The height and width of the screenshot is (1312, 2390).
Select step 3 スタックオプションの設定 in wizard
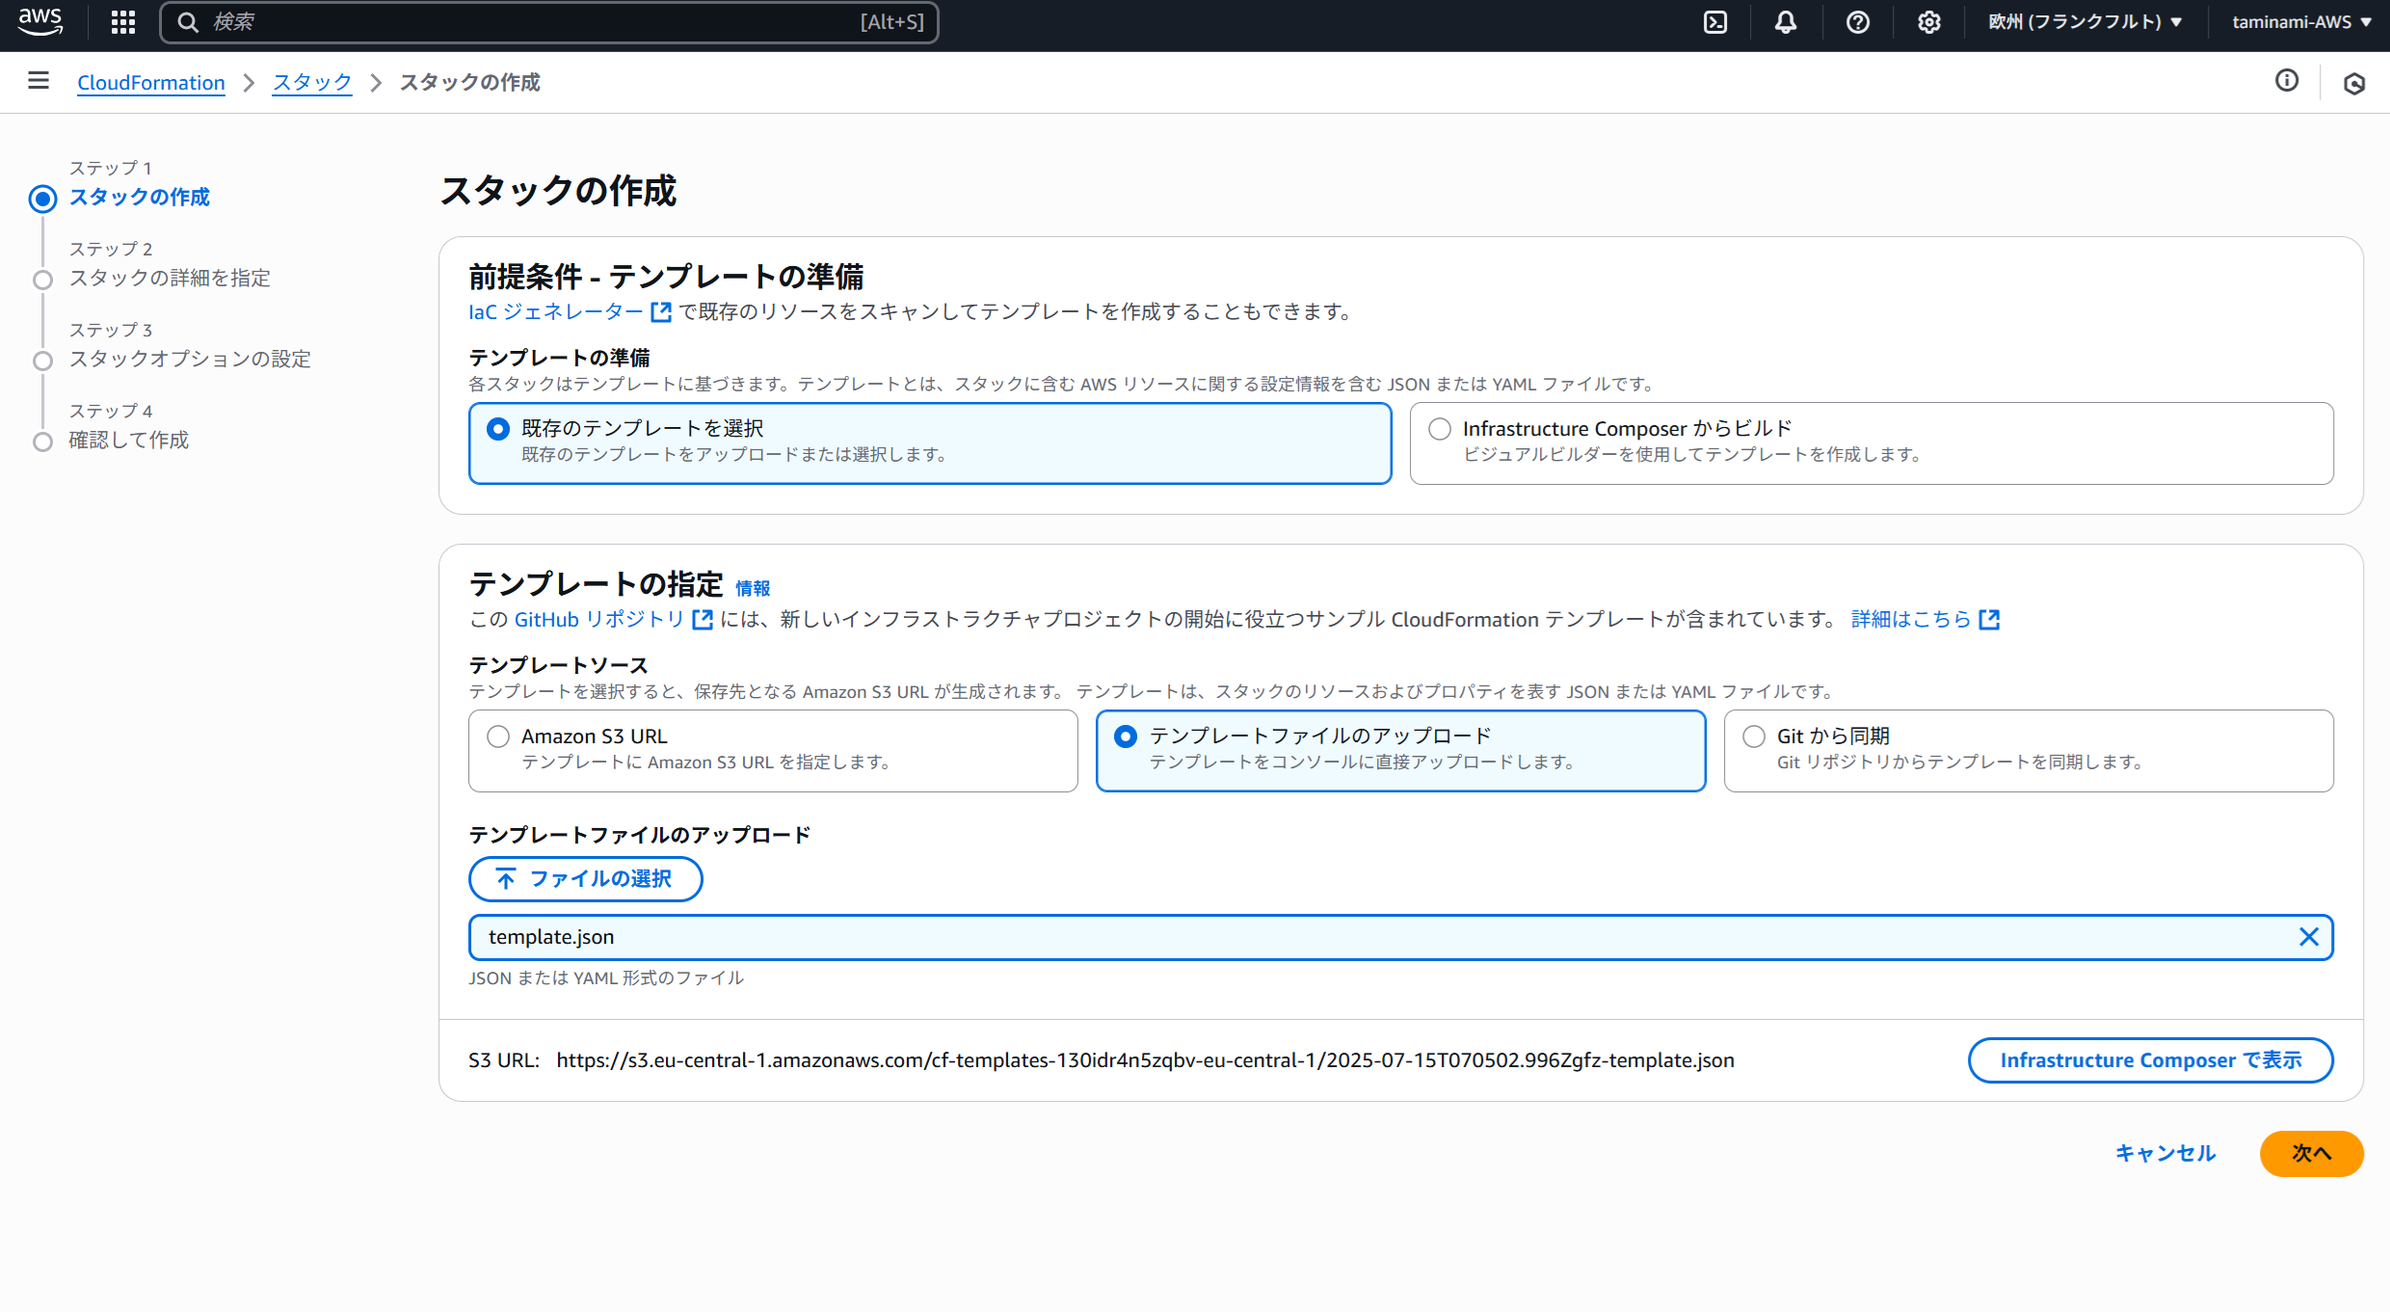(190, 359)
